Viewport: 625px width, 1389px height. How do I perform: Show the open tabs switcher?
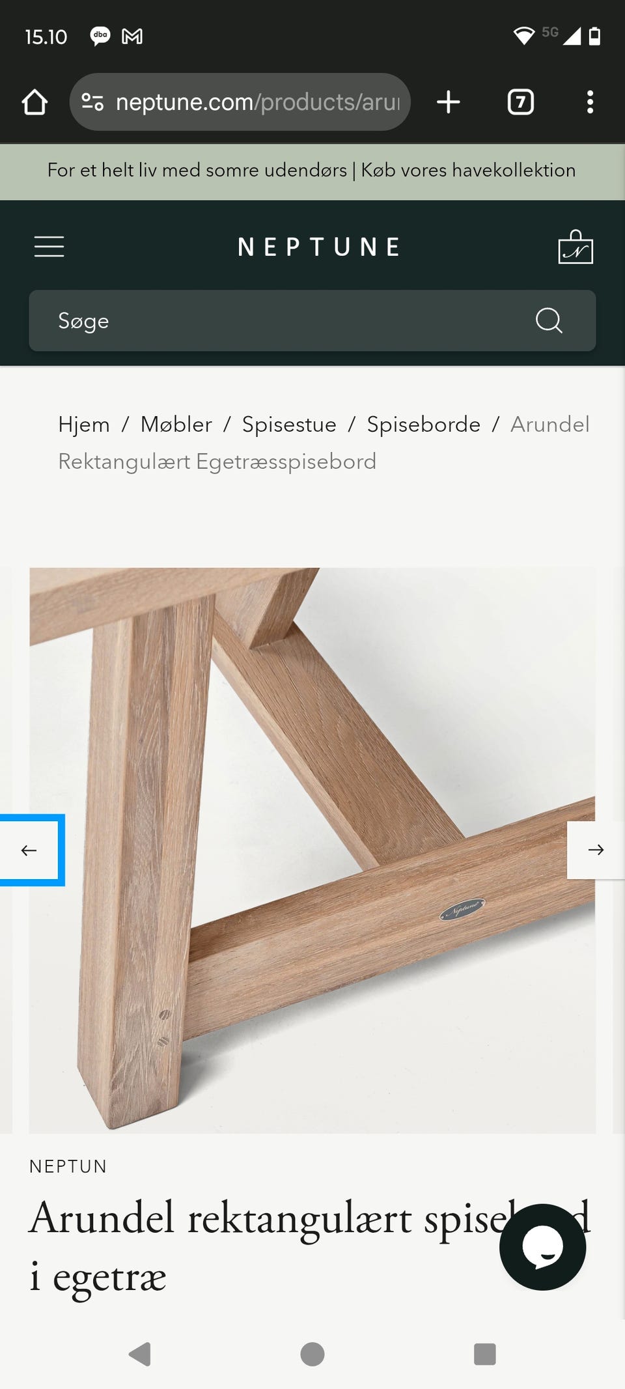click(520, 102)
